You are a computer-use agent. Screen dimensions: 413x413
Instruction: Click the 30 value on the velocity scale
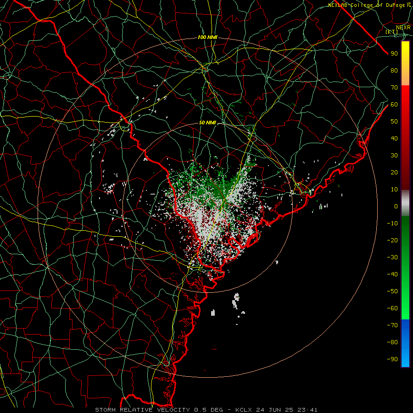394,156
